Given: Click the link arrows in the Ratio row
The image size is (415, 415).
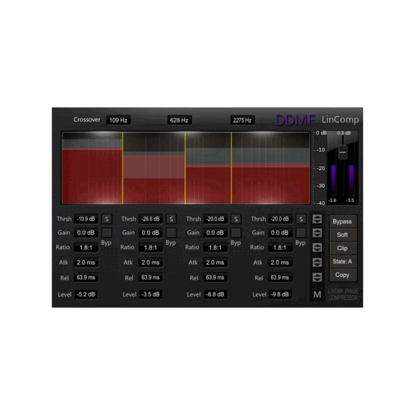Looking at the screenshot, I should pyautogui.click(x=317, y=248).
